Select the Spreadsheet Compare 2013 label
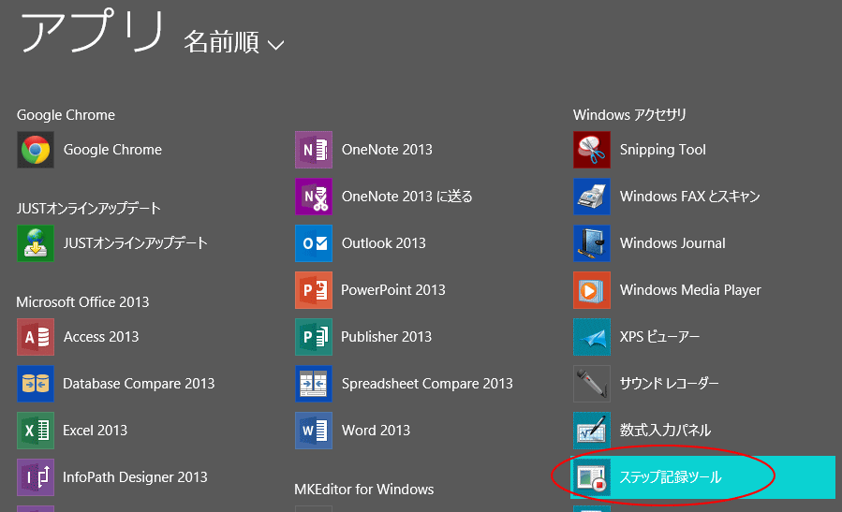This screenshot has width=842, height=512. 427,384
